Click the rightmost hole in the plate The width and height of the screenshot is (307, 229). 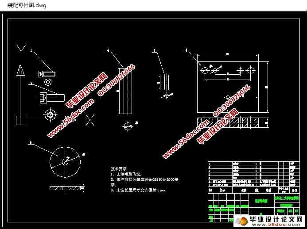(x=253, y=70)
